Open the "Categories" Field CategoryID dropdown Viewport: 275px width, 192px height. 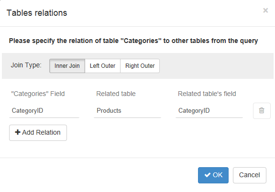44,111
